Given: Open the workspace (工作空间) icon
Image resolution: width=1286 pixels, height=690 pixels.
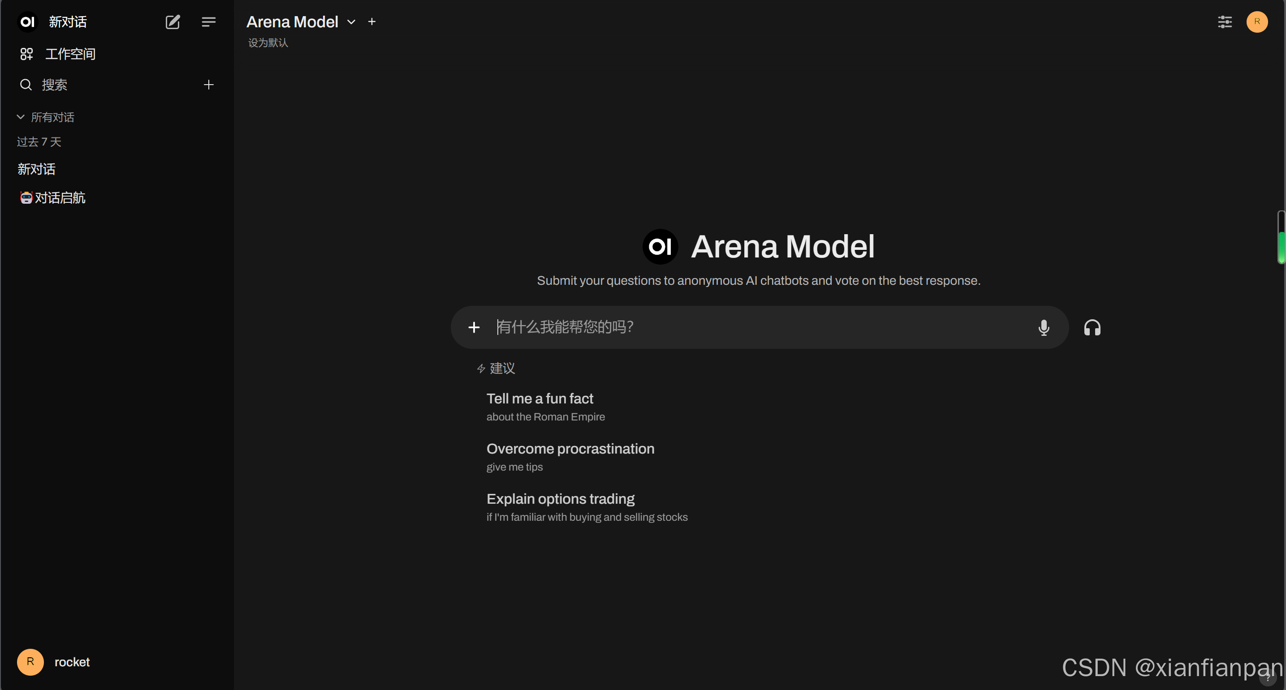Looking at the screenshot, I should click(26, 54).
